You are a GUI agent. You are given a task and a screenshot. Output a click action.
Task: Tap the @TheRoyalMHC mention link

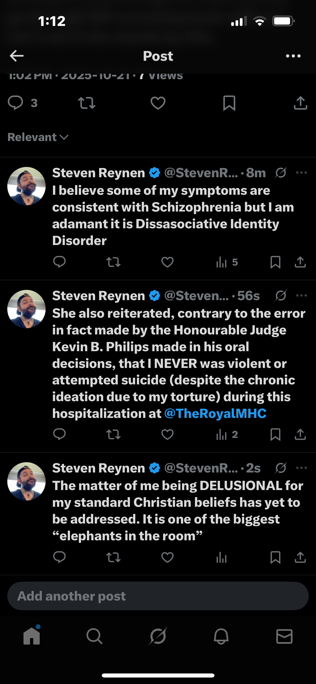(x=215, y=414)
